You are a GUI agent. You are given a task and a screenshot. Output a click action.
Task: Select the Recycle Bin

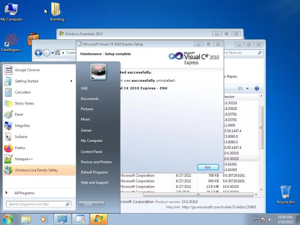(285, 195)
